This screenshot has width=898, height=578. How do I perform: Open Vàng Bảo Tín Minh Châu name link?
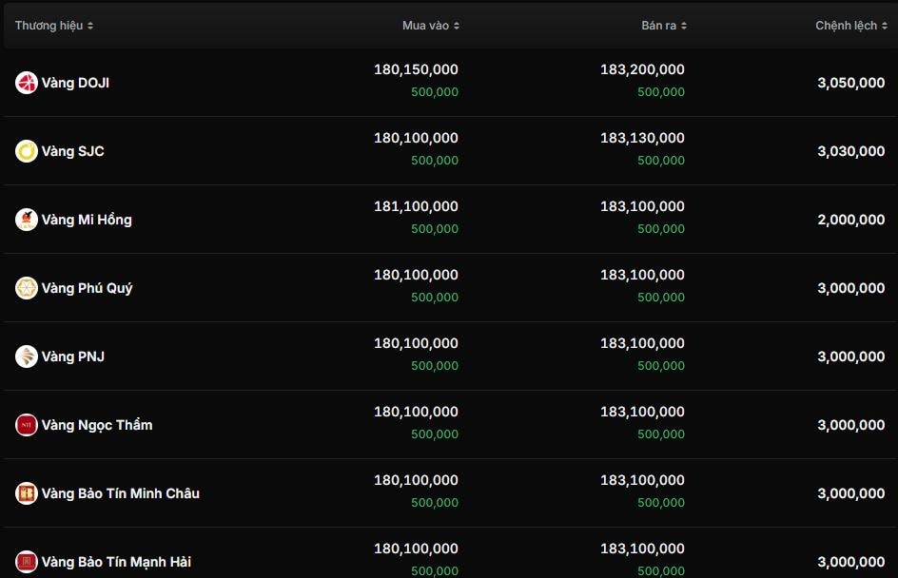(121, 493)
